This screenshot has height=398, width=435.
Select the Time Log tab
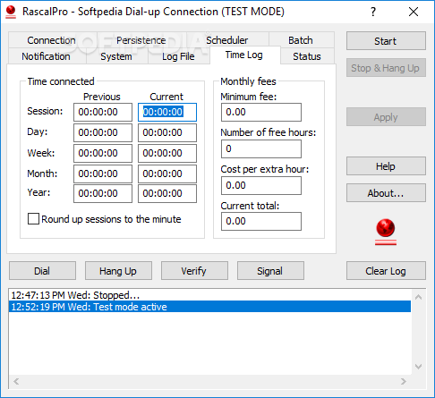pos(244,55)
